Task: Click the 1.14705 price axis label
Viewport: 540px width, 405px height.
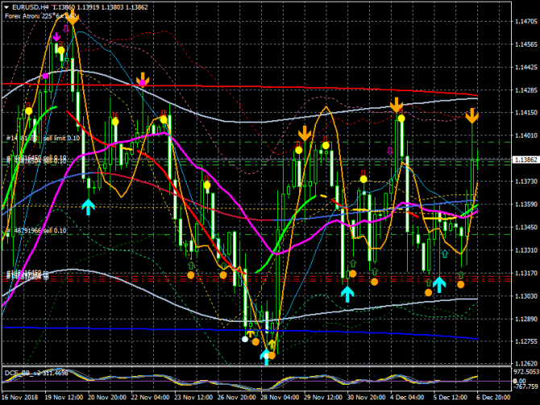Action: pos(525,22)
